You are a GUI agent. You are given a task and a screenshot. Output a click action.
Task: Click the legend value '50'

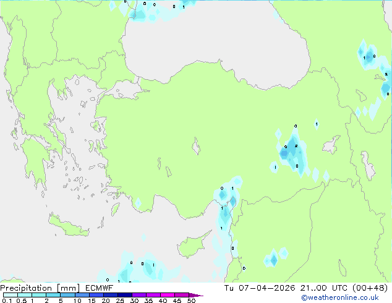tap(191, 301)
